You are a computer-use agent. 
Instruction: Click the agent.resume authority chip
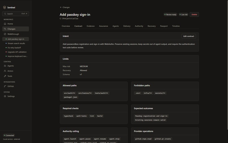(100, 139)
